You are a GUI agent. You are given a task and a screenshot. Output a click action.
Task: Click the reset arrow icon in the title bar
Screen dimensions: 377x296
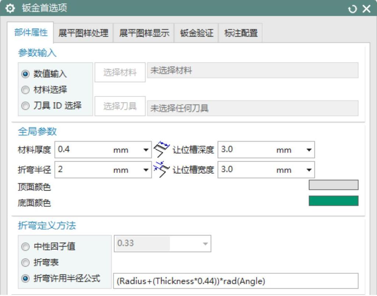[352, 9]
